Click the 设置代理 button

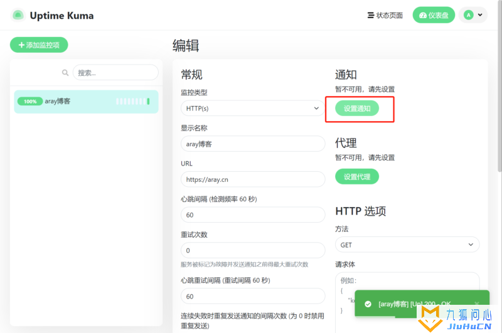tap(357, 177)
